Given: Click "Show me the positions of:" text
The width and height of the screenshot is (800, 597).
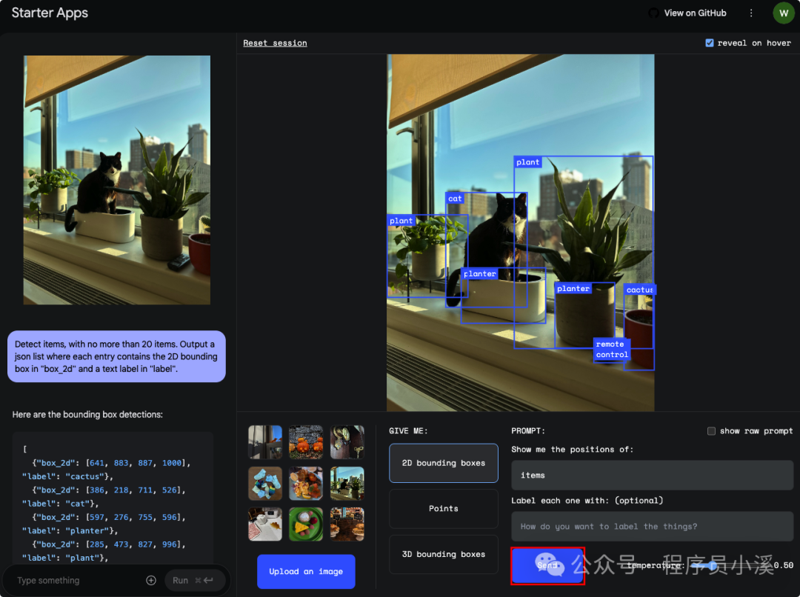Looking at the screenshot, I should (572, 450).
